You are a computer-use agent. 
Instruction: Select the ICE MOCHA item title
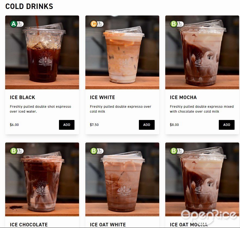pyautogui.click(x=183, y=97)
